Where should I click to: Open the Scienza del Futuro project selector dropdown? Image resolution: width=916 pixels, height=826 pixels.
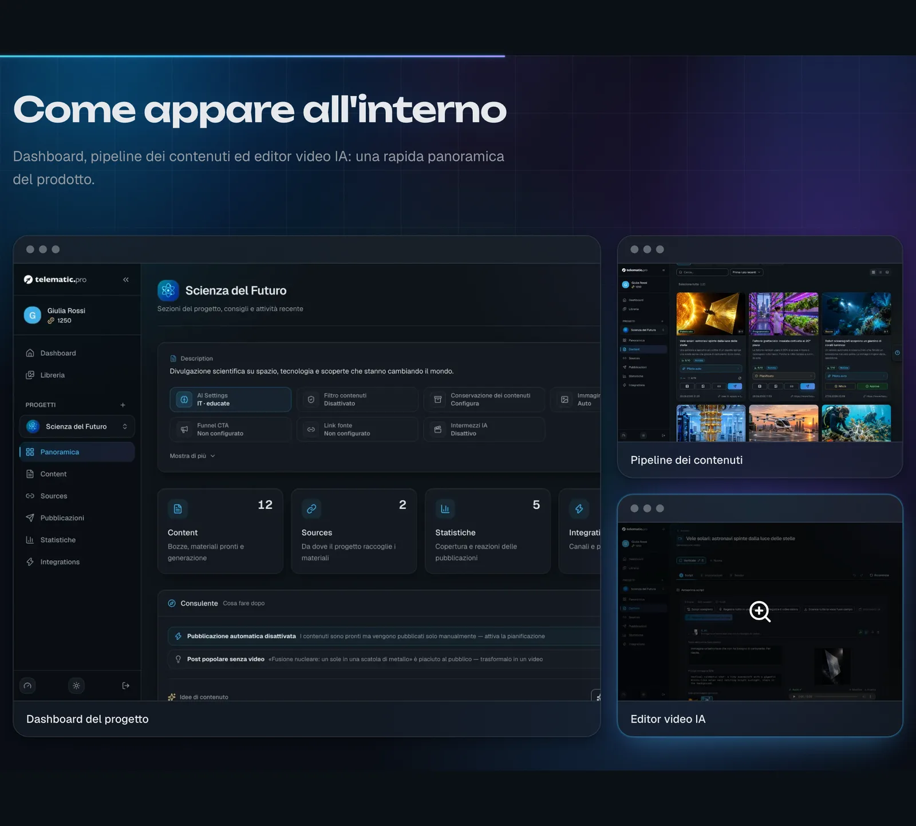tap(77, 427)
